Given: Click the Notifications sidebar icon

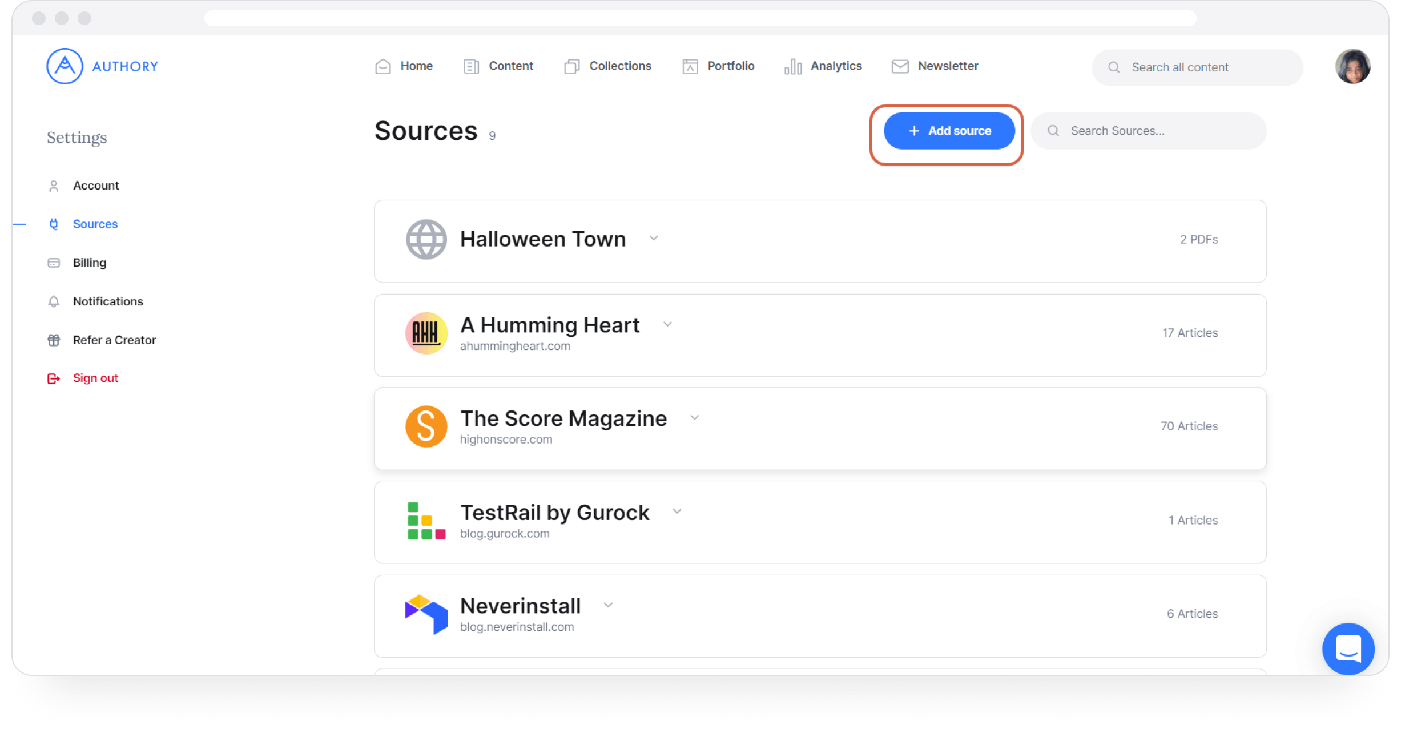Looking at the screenshot, I should pos(53,301).
